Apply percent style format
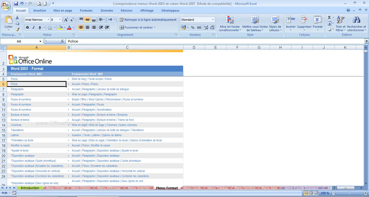 (x=193, y=27)
